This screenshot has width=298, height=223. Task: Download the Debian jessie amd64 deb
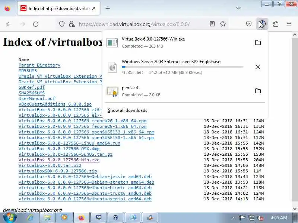[x=85, y=177]
